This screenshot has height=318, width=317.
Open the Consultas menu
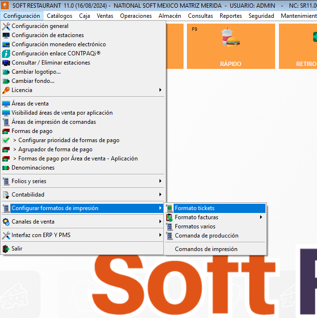[200, 16]
